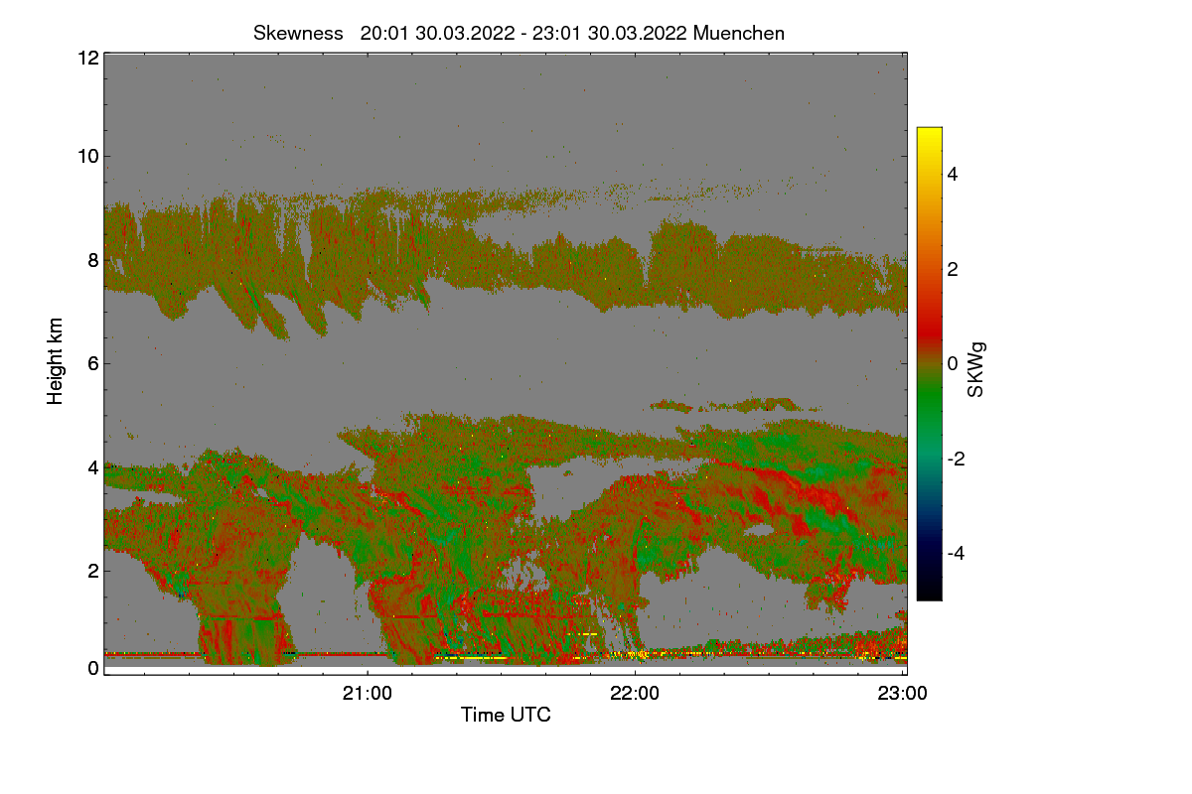Click the height tick label '6'
Viewport: 1192px width, 794px height.
click(93, 363)
